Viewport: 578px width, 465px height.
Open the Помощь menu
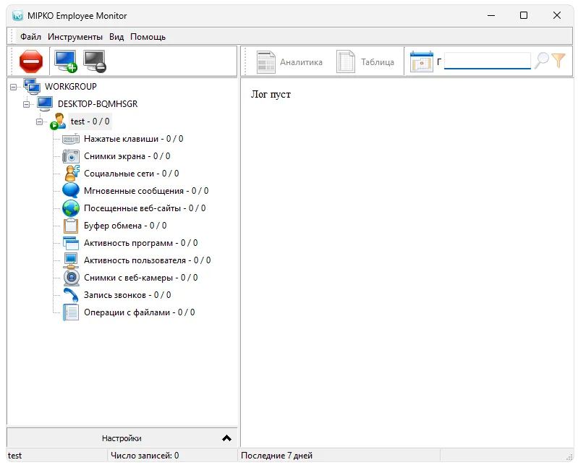coord(148,37)
